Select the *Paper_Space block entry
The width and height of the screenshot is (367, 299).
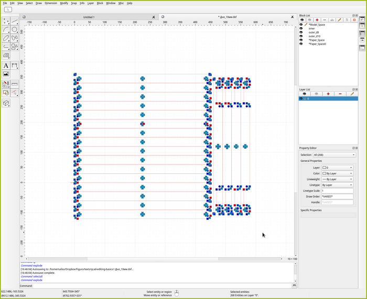coord(316,40)
